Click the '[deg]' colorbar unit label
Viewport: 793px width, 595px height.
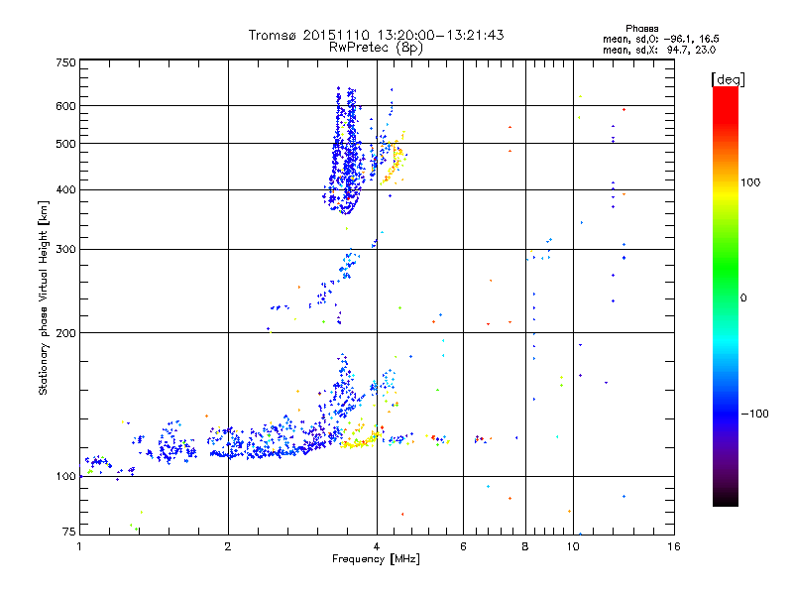click(x=728, y=80)
